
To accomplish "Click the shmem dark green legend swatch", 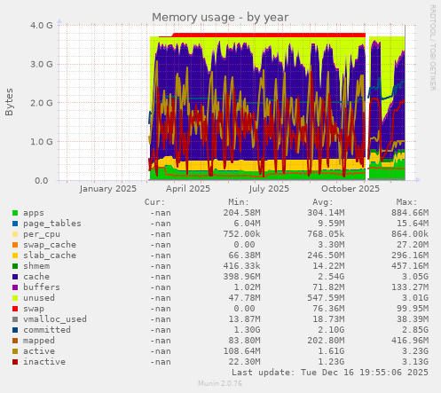I will (15, 266).
